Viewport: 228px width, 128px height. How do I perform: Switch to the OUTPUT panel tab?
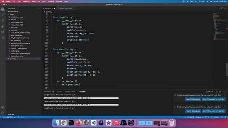coord(59,92)
